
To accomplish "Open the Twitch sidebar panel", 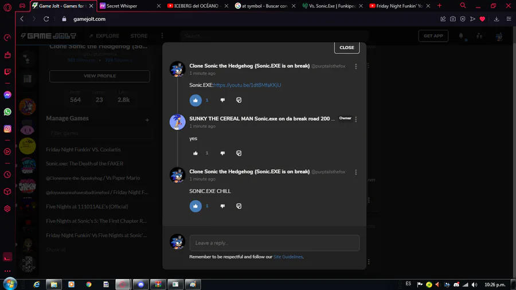I will (x=7, y=72).
